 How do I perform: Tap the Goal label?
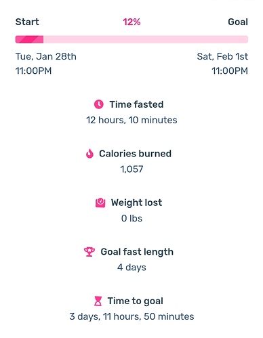click(x=238, y=22)
